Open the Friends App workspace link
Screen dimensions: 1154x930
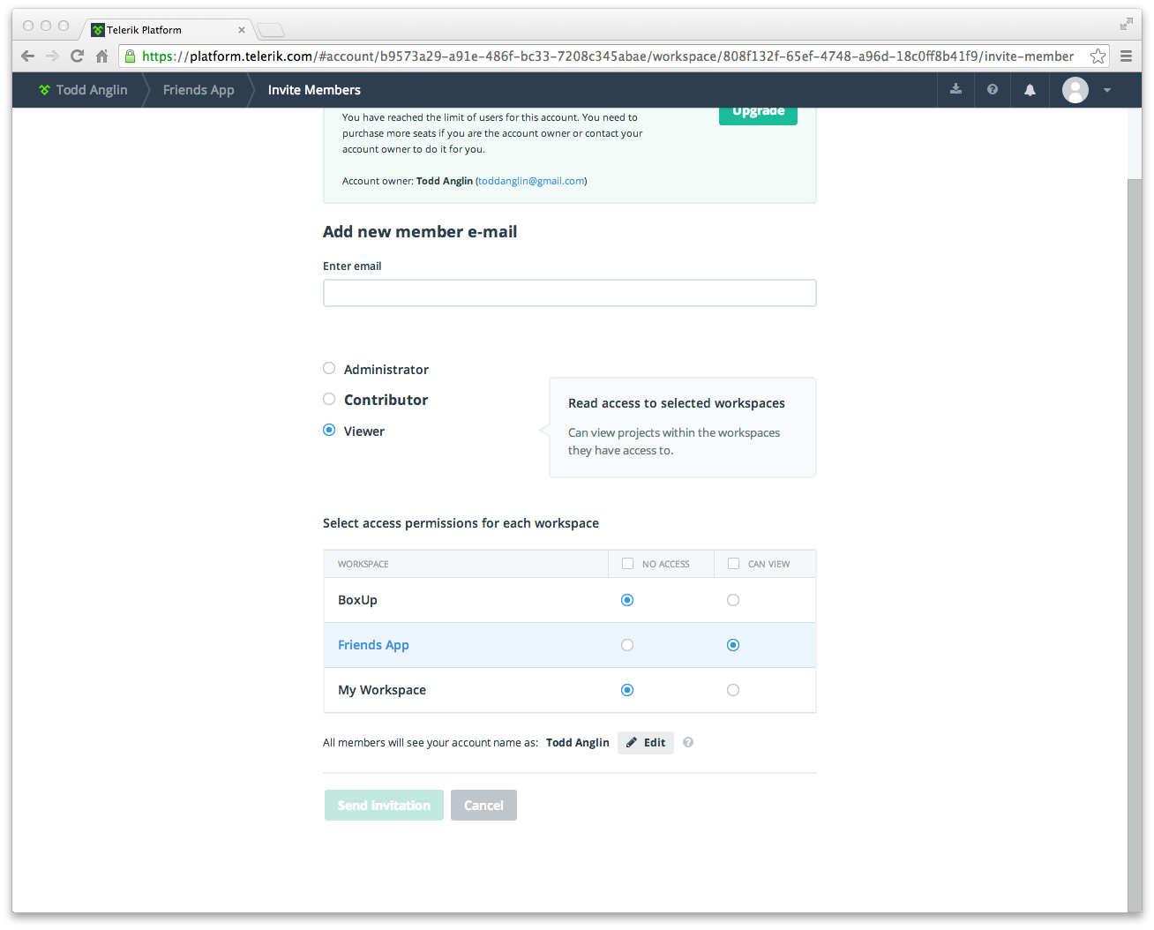tap(373, 646)
